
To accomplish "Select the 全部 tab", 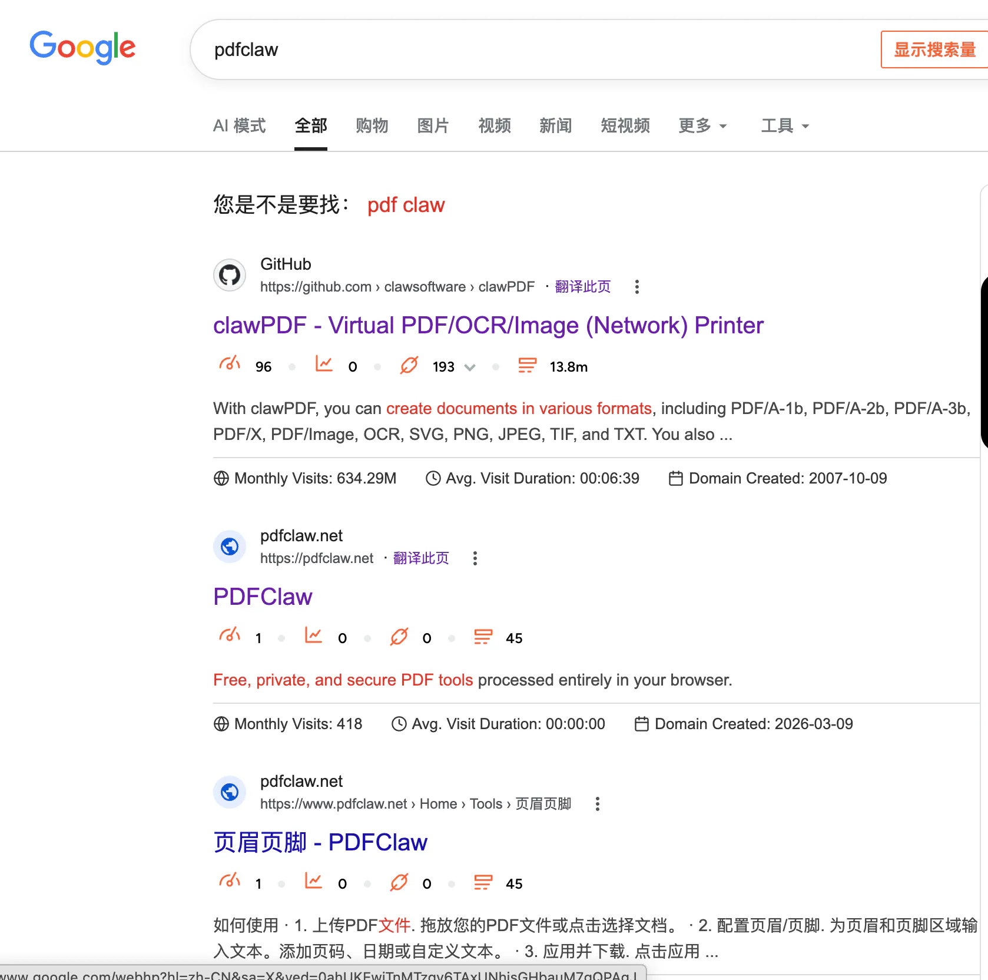I will click(311, 125).
